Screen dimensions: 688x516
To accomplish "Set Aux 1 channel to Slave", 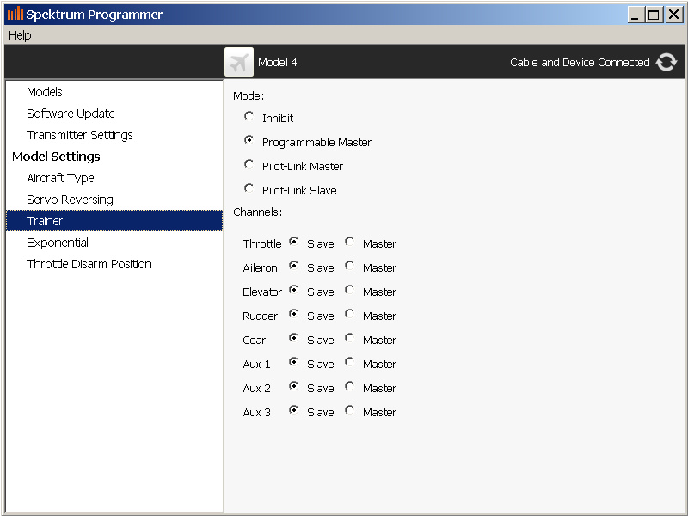I will (x=293, y=362).
